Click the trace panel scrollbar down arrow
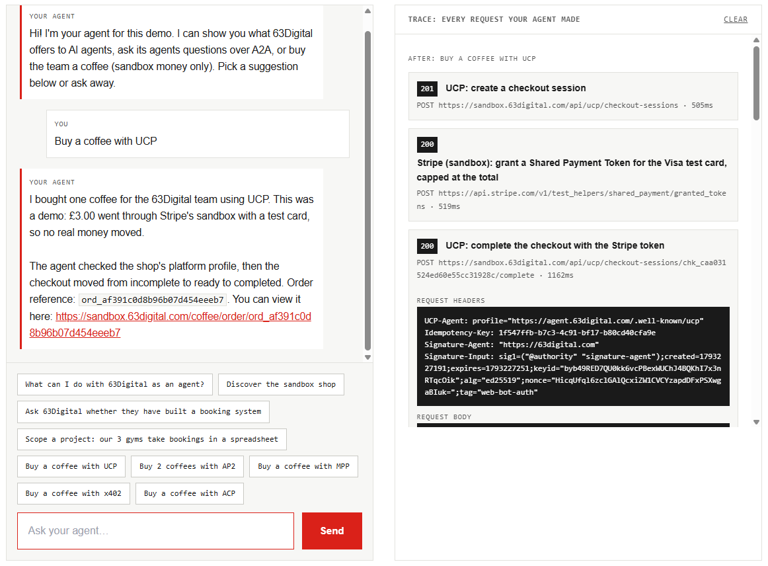Viewport: 768px width, 566px height. click(756, 422)
